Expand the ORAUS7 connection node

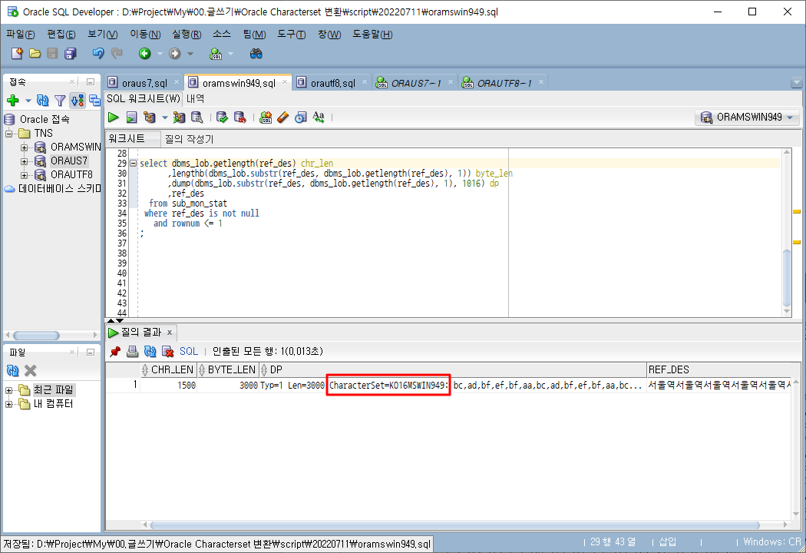pyautogui.click(x=24, y=161)
